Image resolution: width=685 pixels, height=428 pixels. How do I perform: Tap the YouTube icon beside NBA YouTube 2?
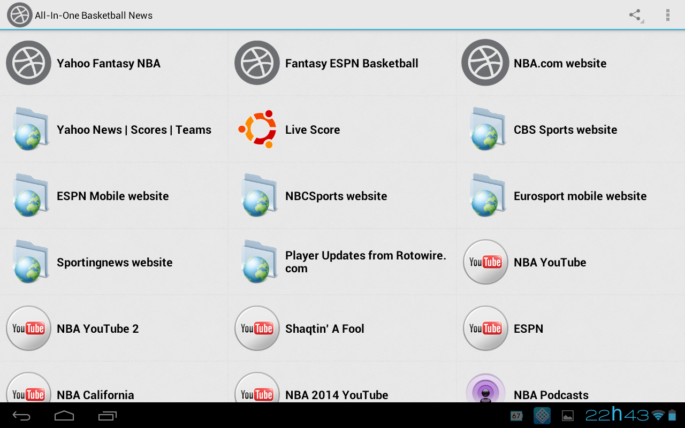[x=28, y=328]
